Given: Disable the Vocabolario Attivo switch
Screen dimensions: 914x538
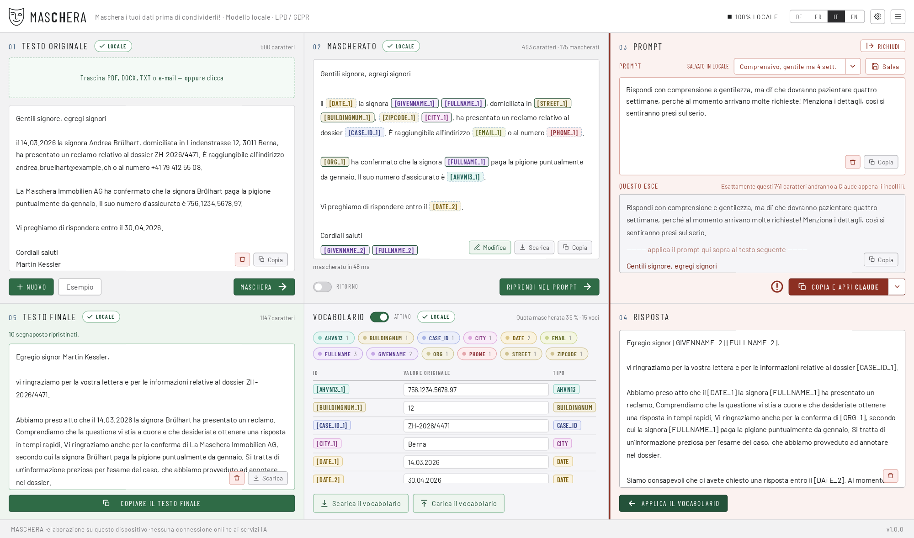Looking at the screenshot, I should point(379,317).
